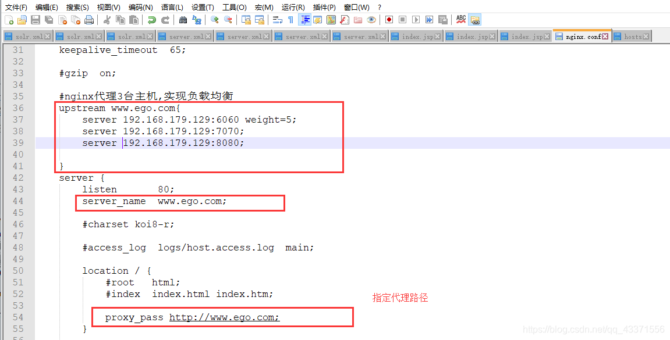
Task: Open the 插件(P) menu
Action: point(324,7)
